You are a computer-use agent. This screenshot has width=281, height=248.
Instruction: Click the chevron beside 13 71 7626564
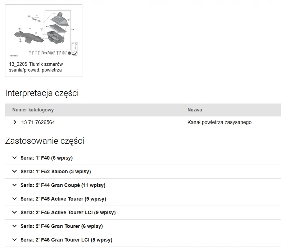point(15,122)
